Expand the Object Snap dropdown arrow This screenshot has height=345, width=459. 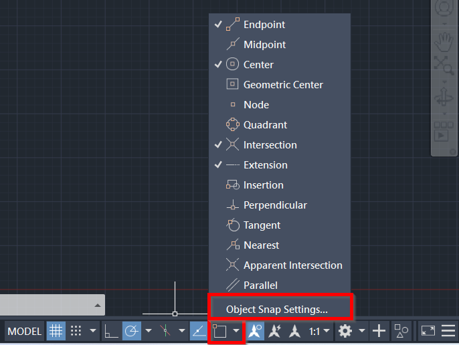click(236, 331)
